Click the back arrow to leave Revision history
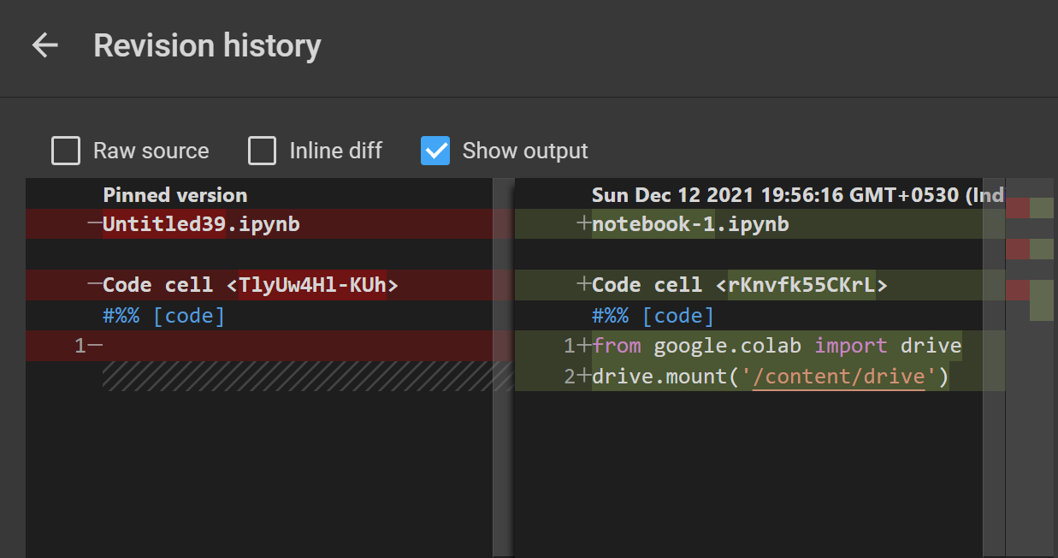The height and width of the screenshot is (558, 1058). [44, 45]
